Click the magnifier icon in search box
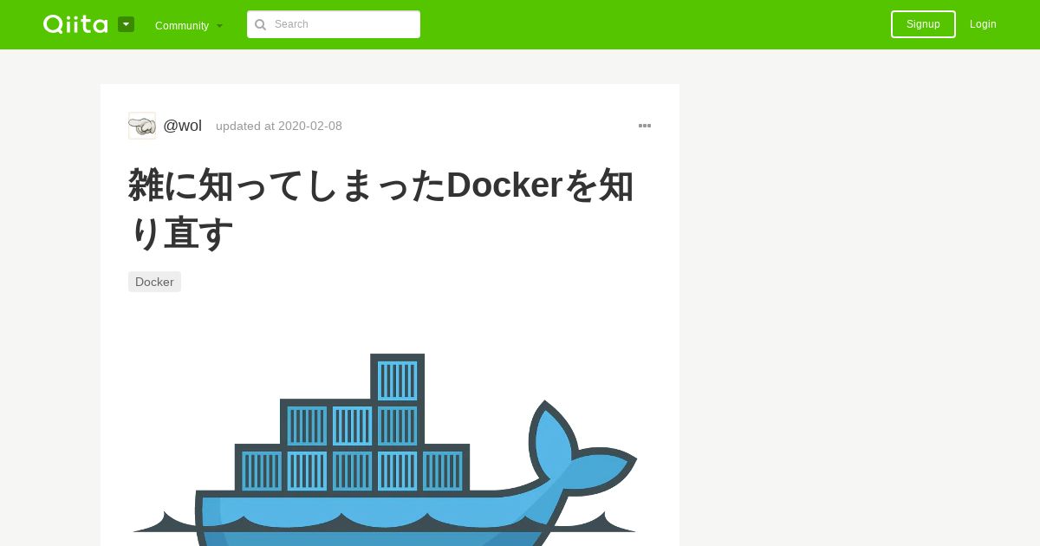 260,24
